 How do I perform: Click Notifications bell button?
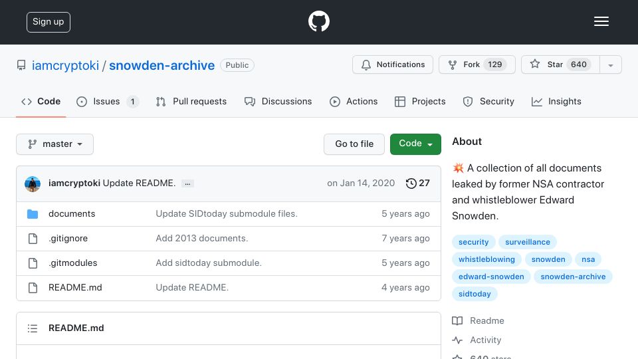coord(393,64)
